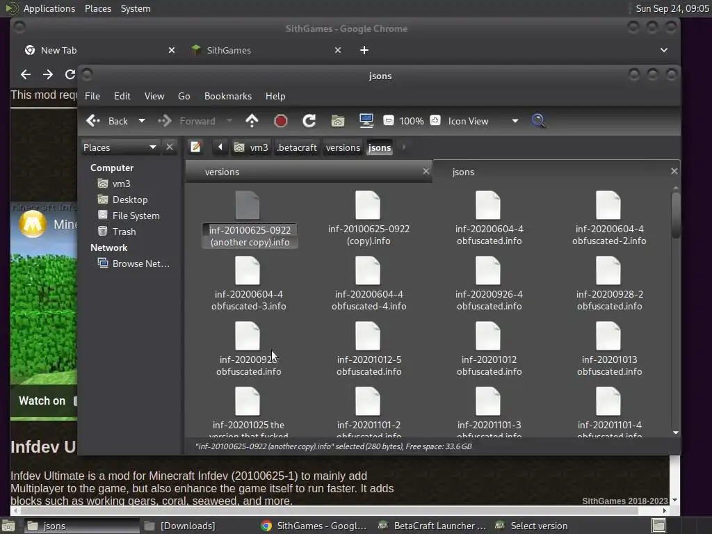
Task: Click the file pane scroll down arrow
Action: point(676,432)
